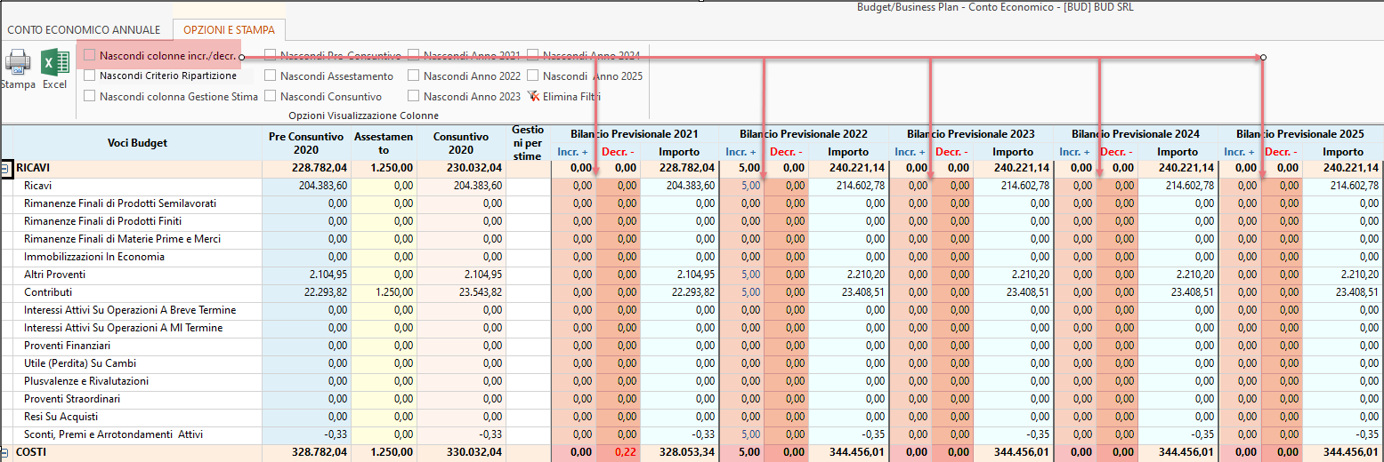Image resolution: width=1384 pixels, height=462 pixels.
Task: Select 'Immobilizzazioni In Economia' row
Action: coord(94,257)
